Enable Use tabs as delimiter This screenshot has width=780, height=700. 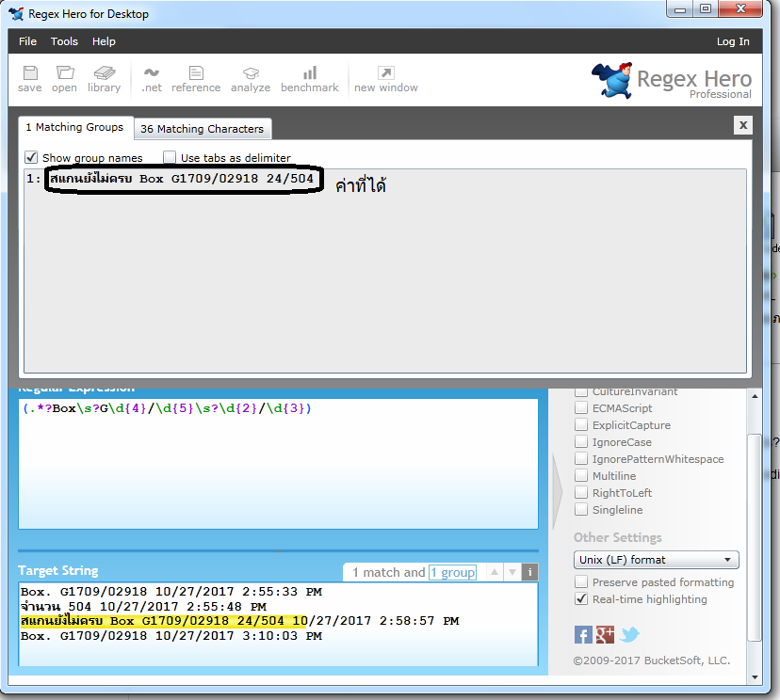(x=170, y=157)
